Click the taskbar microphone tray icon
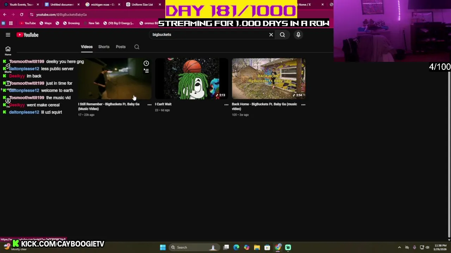Image resolution: width=451 pixels, height=253 pixels. [414, 247]
